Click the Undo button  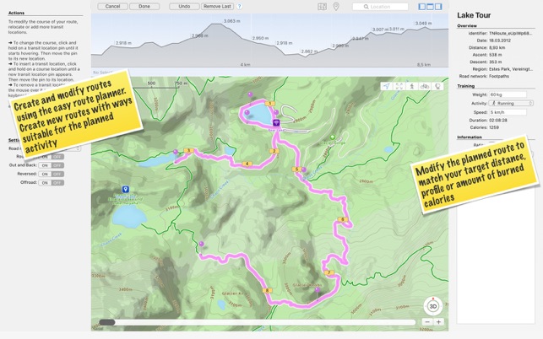click(184, 6)
